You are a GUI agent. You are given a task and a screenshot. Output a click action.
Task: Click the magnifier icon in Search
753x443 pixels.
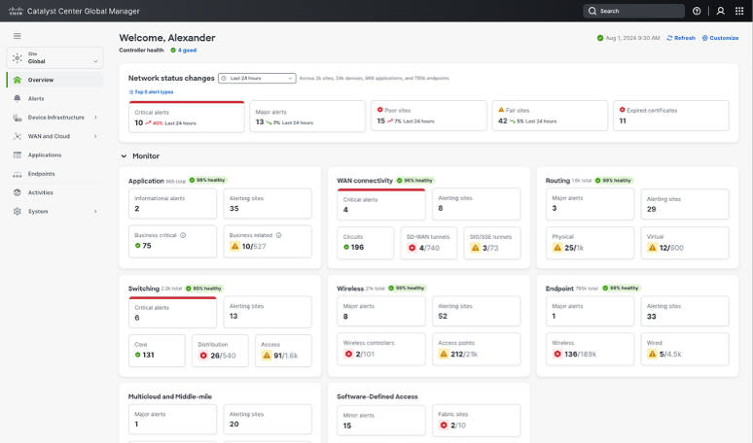[x=592, y=11]
